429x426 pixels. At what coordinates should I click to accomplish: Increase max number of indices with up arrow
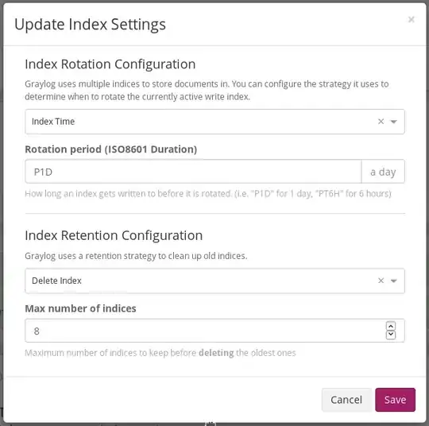tap(391, 326)
